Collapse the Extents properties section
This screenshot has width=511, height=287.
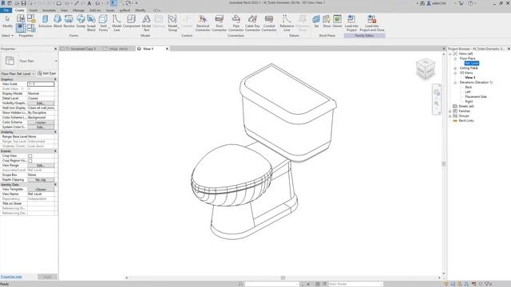tap(55, 151)
